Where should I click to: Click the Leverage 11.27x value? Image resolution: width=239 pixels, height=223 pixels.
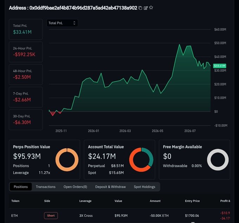coord(44,173)
